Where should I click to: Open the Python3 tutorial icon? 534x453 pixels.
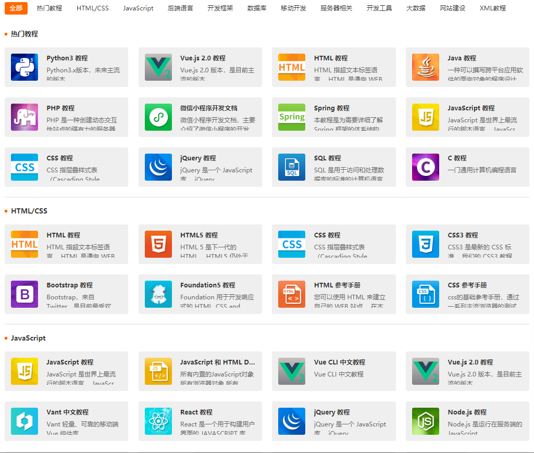(x=24, y=67)
